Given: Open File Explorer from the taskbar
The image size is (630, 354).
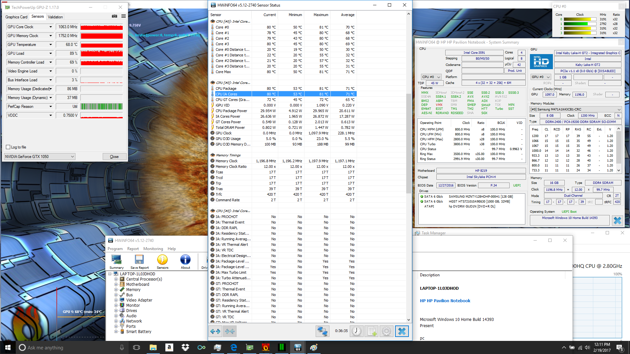Looking at the screenshot, I should (x=153, y=347).
